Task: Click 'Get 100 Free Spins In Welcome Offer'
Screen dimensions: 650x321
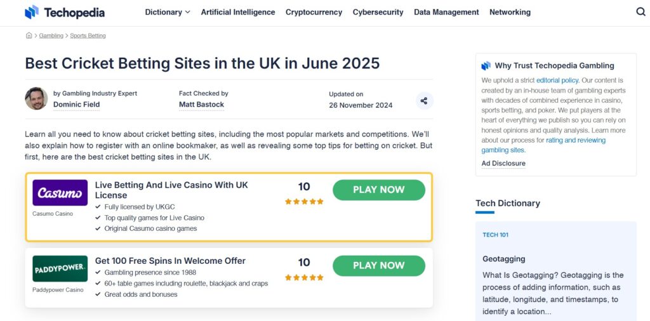Action: tap(170, 261)
